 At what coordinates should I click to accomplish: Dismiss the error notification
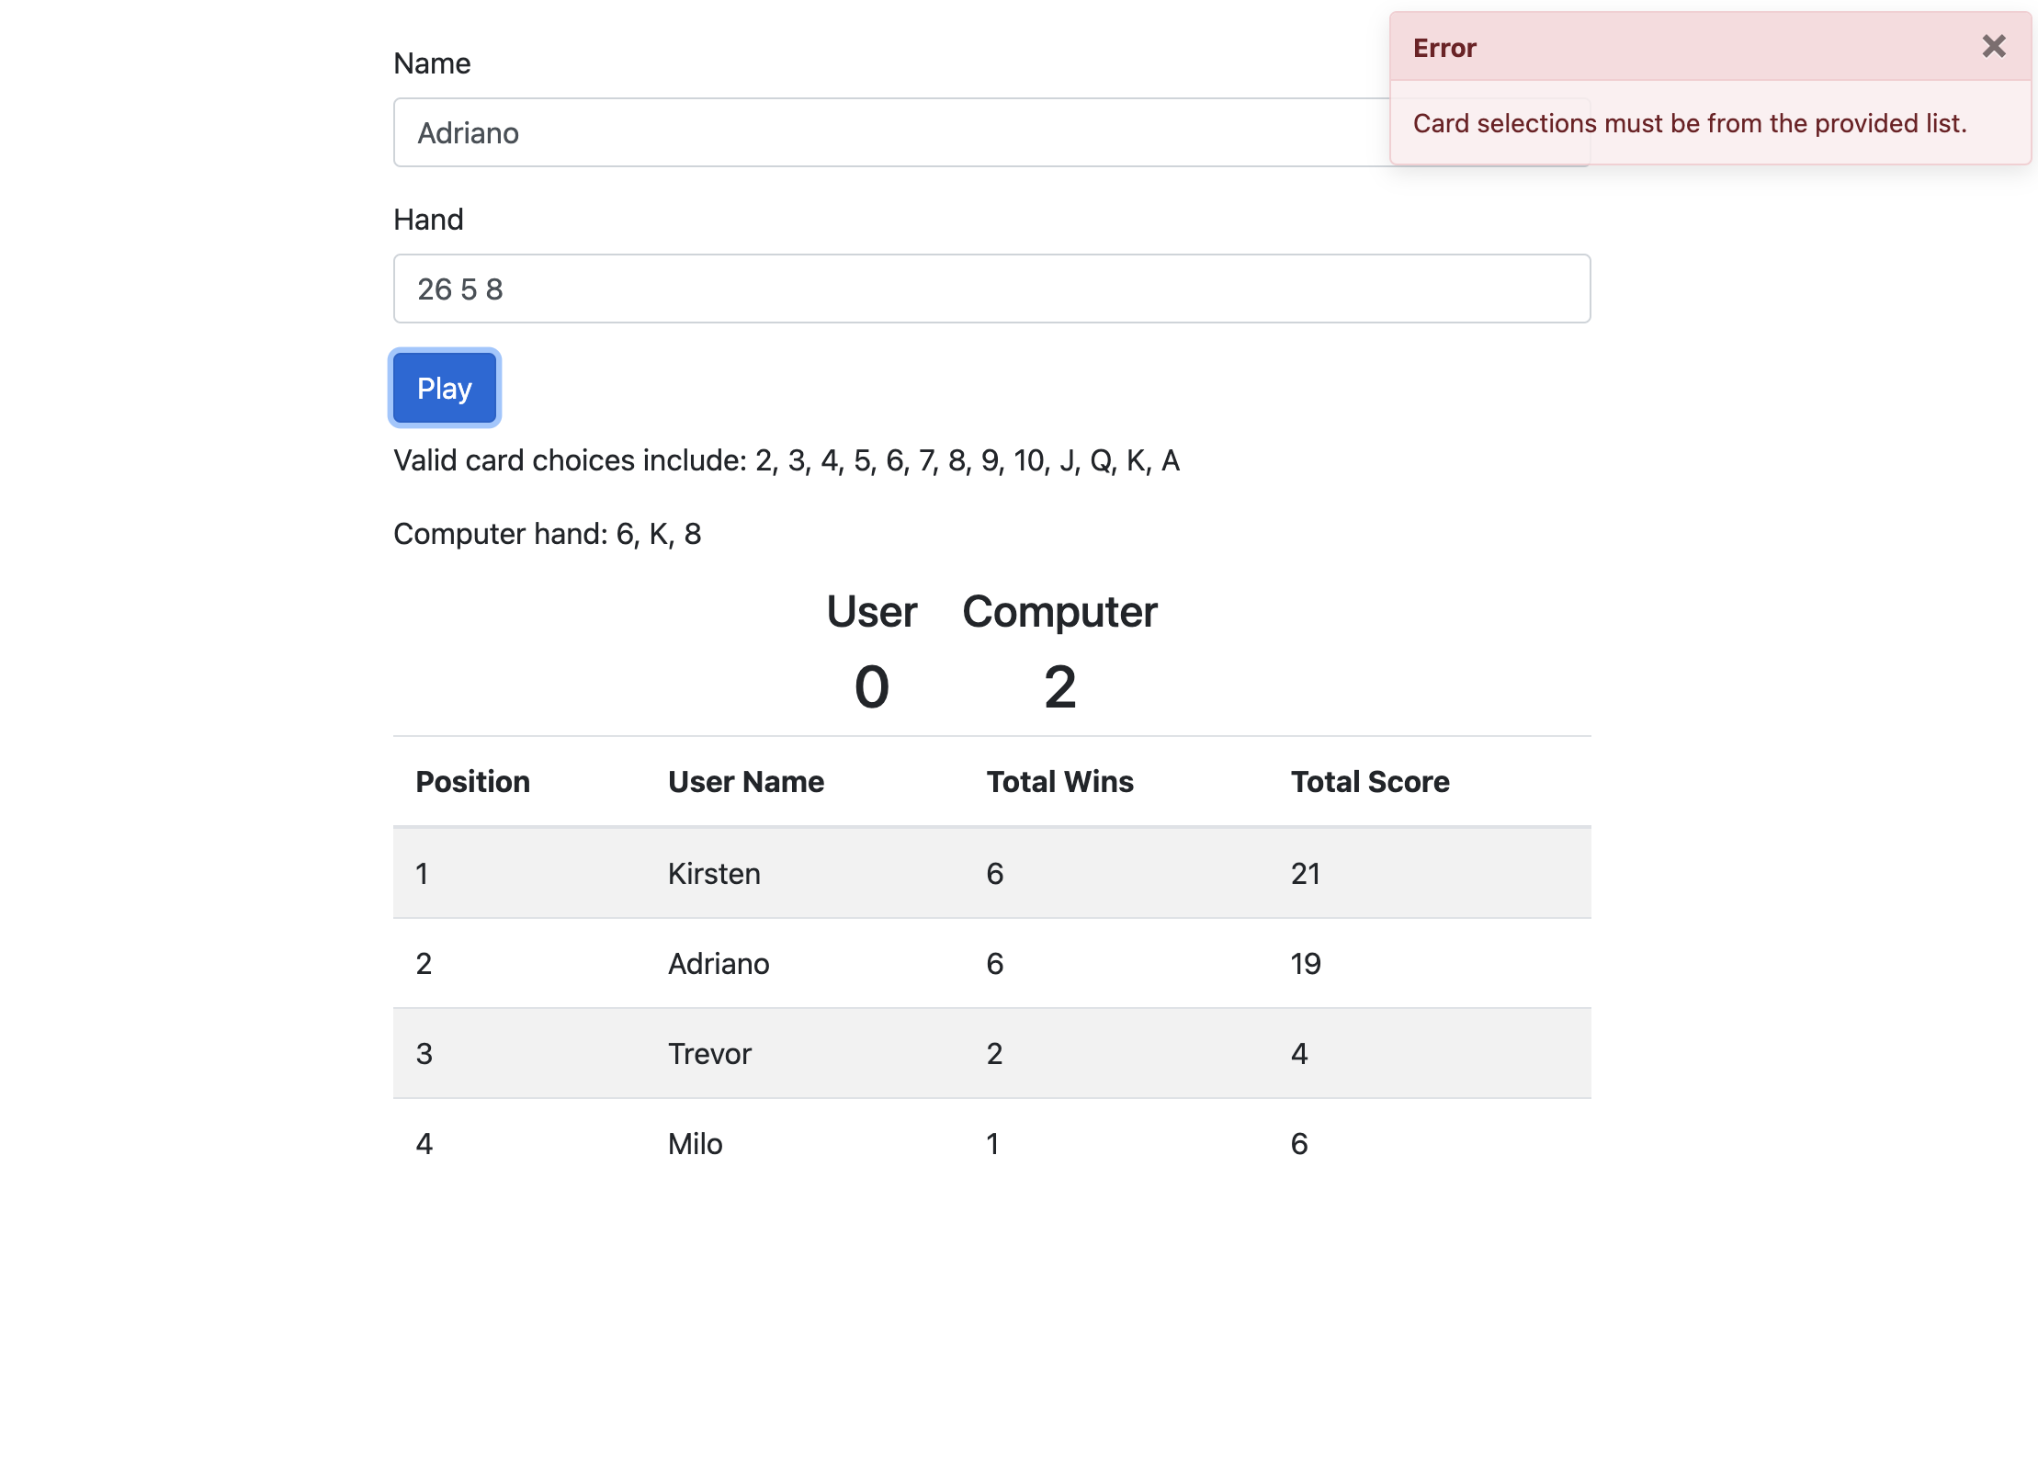pyautogui.click(x=1992, y=46)
